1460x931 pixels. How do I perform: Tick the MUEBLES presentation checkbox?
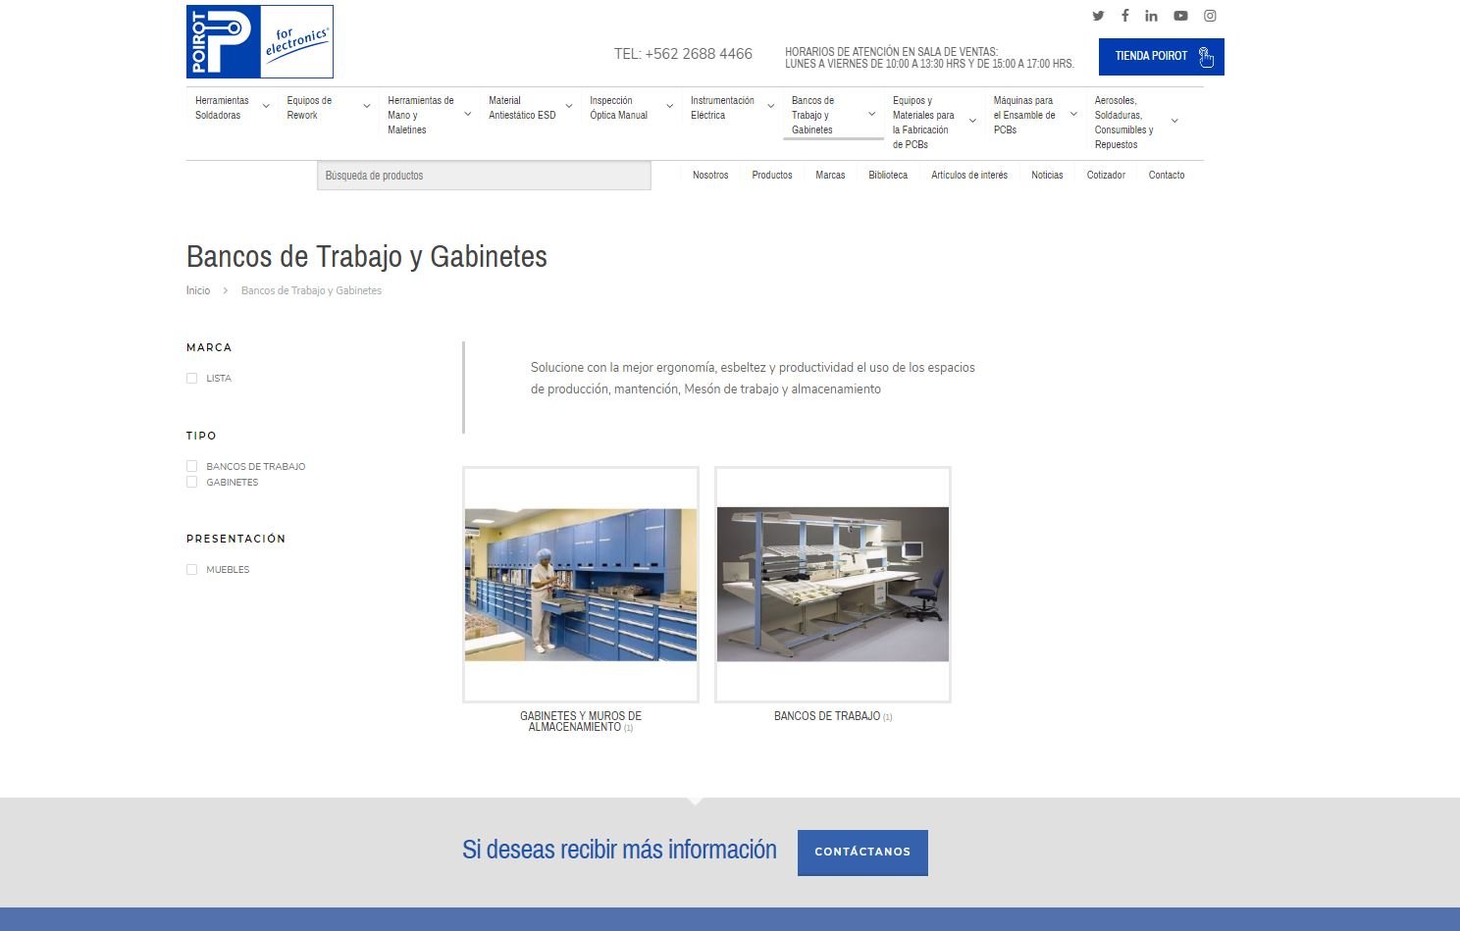(x=192, y=569)
